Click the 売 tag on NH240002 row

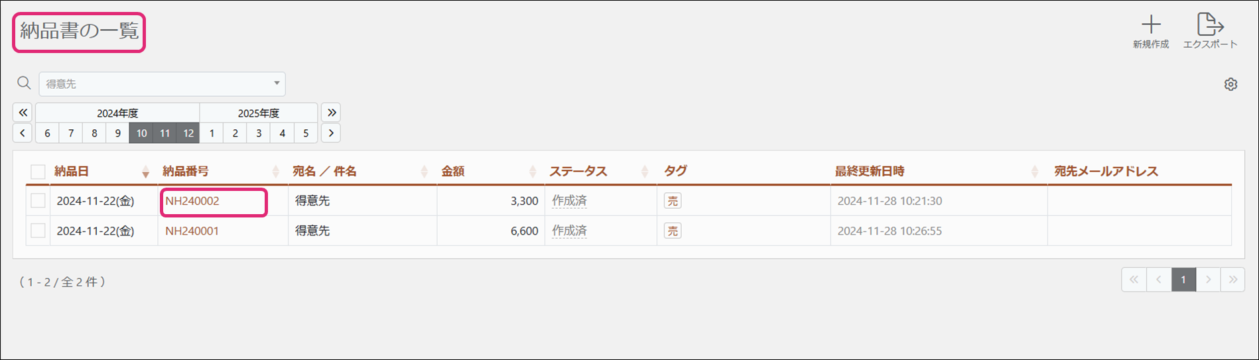coord(673,201)
